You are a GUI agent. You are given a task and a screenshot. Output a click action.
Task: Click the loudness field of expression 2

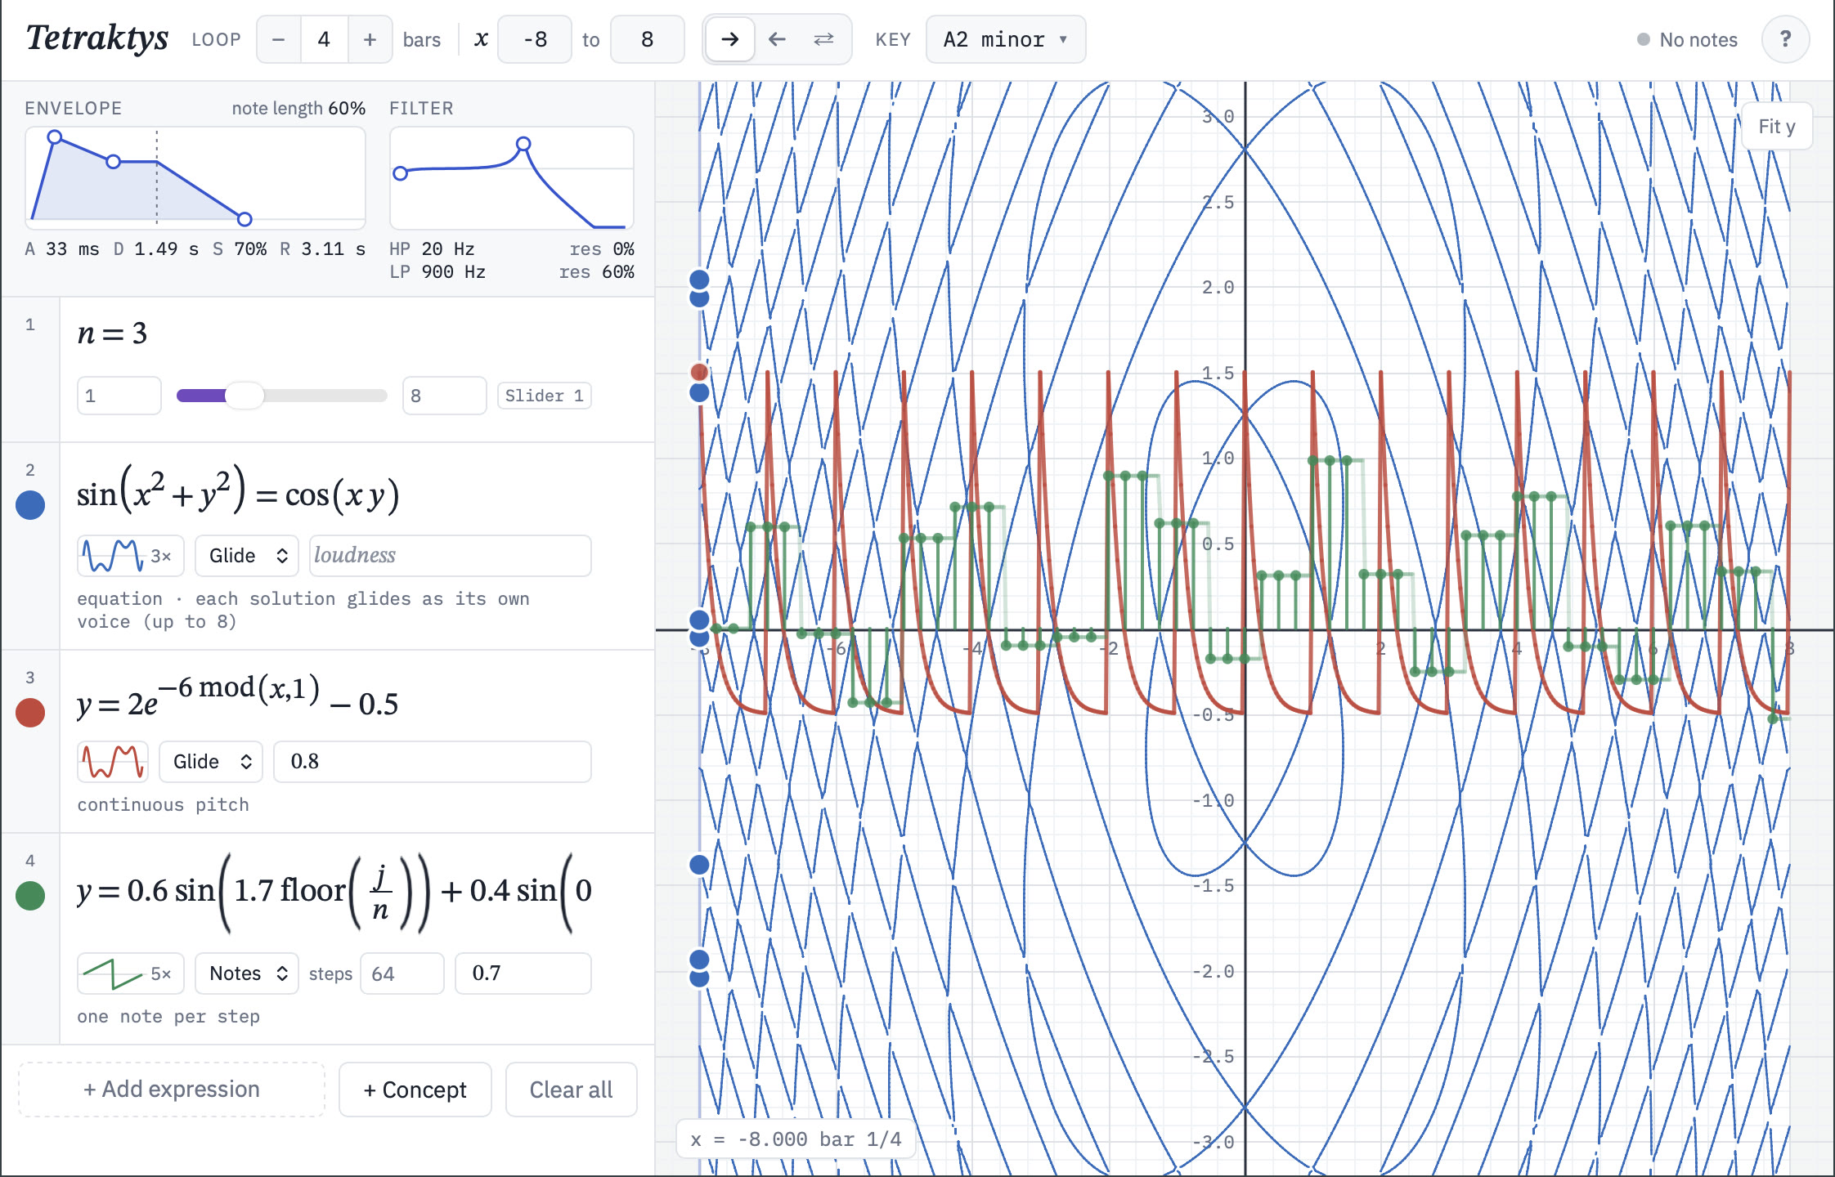[451, 556]
